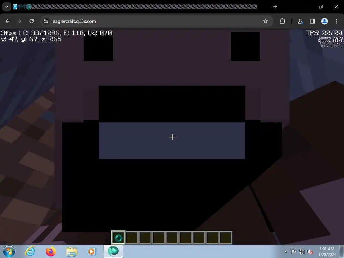Image resolution: width=344 pixels, height=258 pixels.
Task: Open the network tray icon
Action: [302, 252]
